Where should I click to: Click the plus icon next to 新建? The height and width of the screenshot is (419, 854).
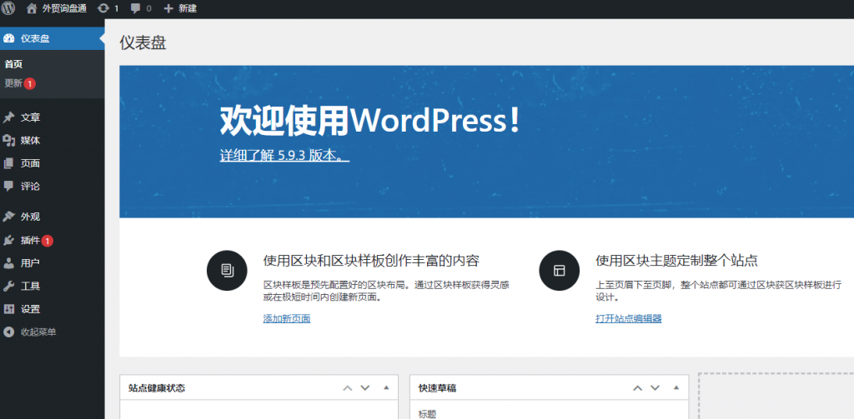point(168,8)
